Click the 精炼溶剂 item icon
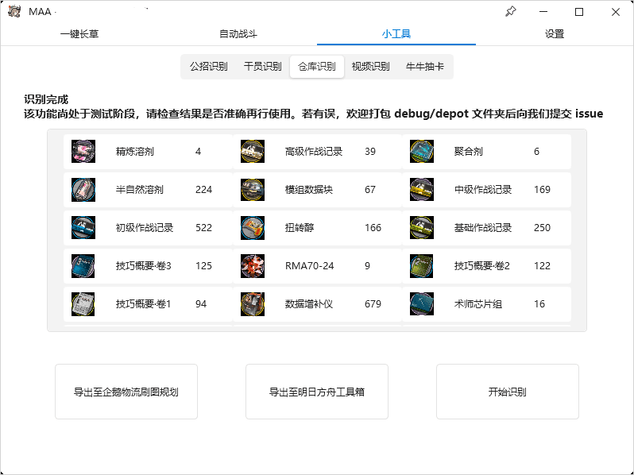Viewport: 634px width, 475px height. coord(83,152)
